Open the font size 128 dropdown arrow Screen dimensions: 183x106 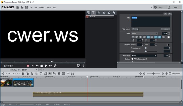(169, 34)
